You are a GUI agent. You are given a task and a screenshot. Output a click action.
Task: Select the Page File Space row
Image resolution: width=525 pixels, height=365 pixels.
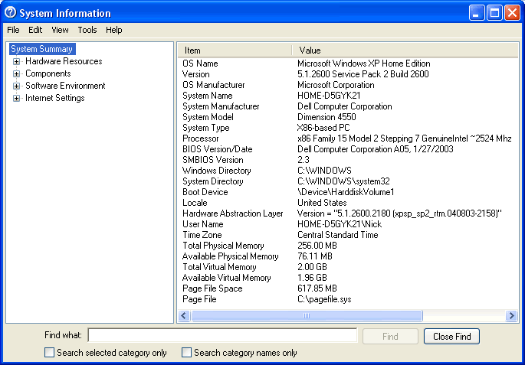click(348, 288)
